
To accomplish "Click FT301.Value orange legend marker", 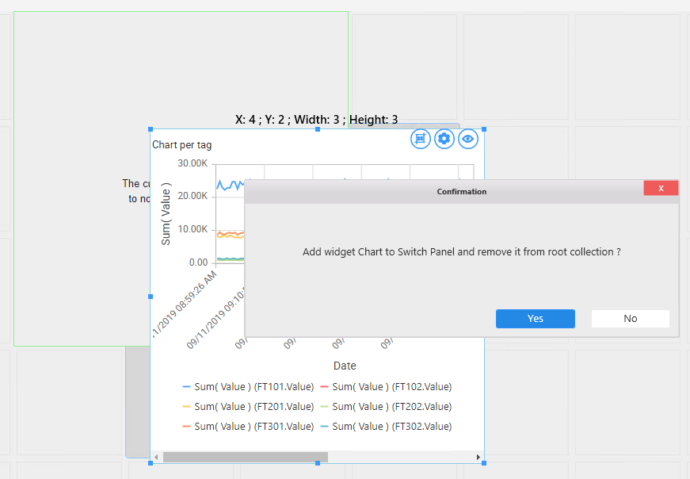I will (x=187, y=427).
